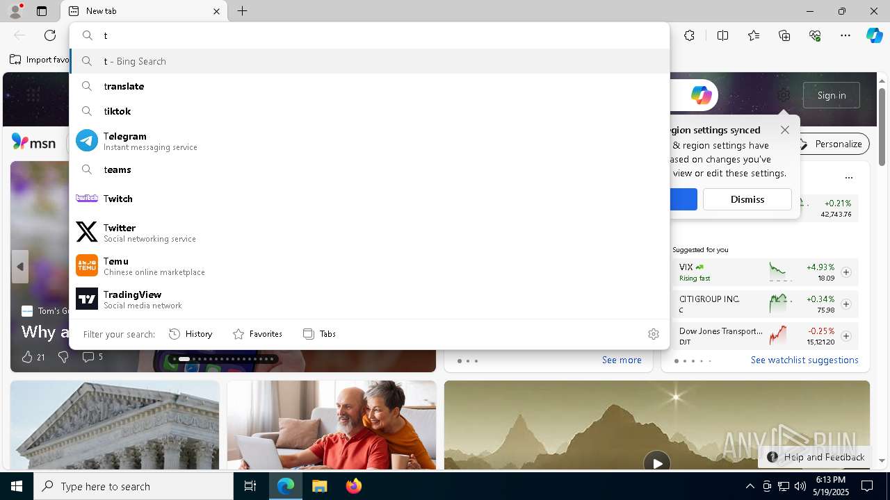890x500 pixels.
Task: Select the 'teams' suggestion
Action: click(369, 169)
